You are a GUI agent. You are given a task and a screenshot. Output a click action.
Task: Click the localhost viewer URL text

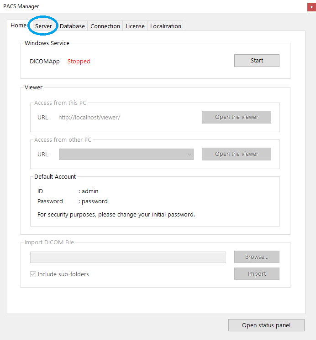(90, 117)
